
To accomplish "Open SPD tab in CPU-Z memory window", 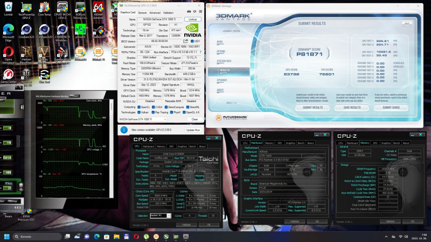I will tap(375, 143).
